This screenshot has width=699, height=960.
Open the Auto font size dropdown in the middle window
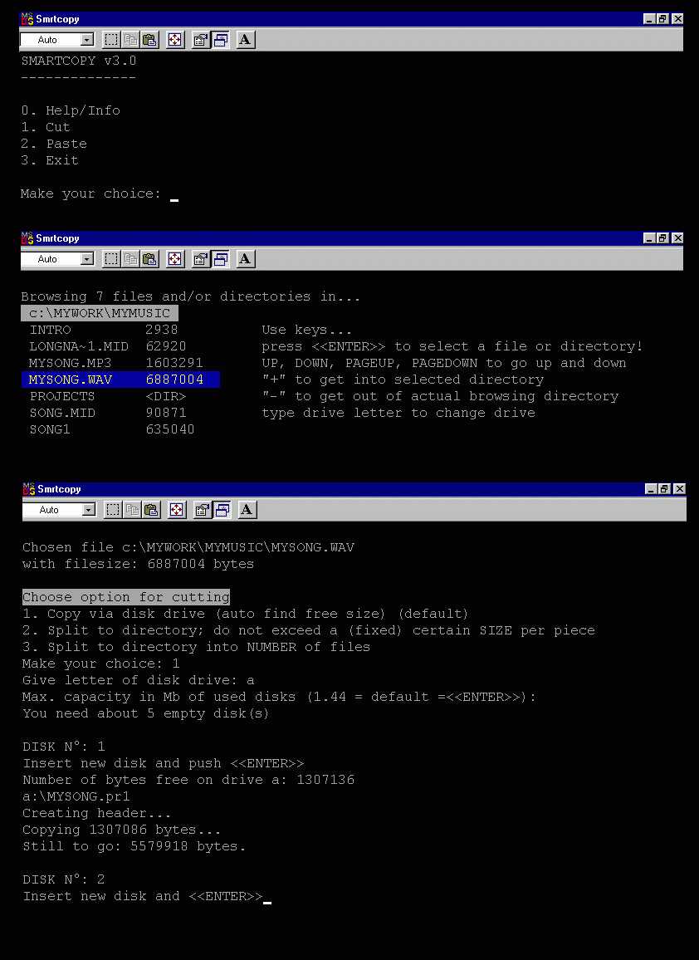pos(87,259)
